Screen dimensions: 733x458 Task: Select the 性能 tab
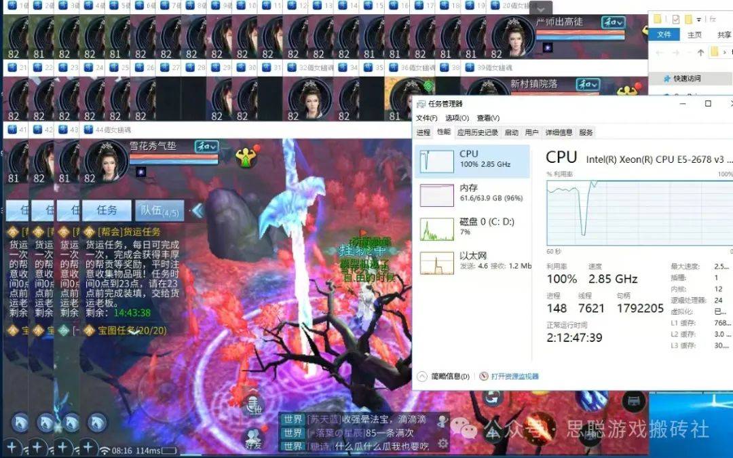pyautogui.click(x=444, y=132)
